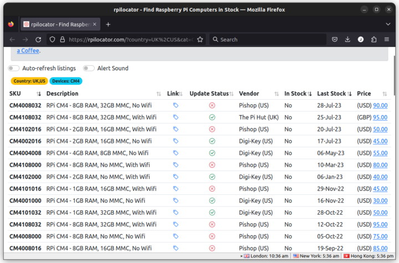Open the link tag icon for CM4101016
The height and width of the screenshot is (263, 399).
tap(176, 189)
